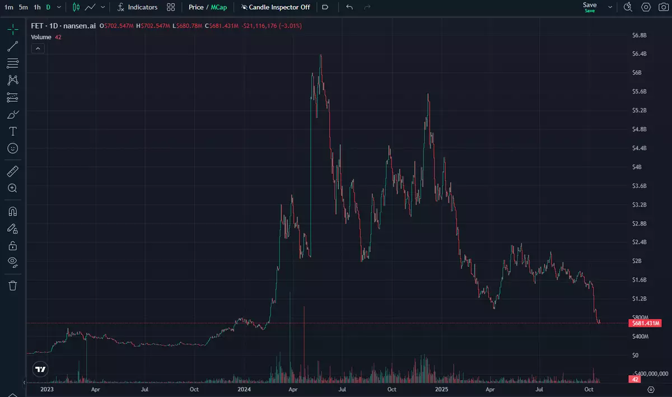The height and width of the screenshot is (397, 672).
Task: Select the trend line drawing tool
Action: click(12, 46)
